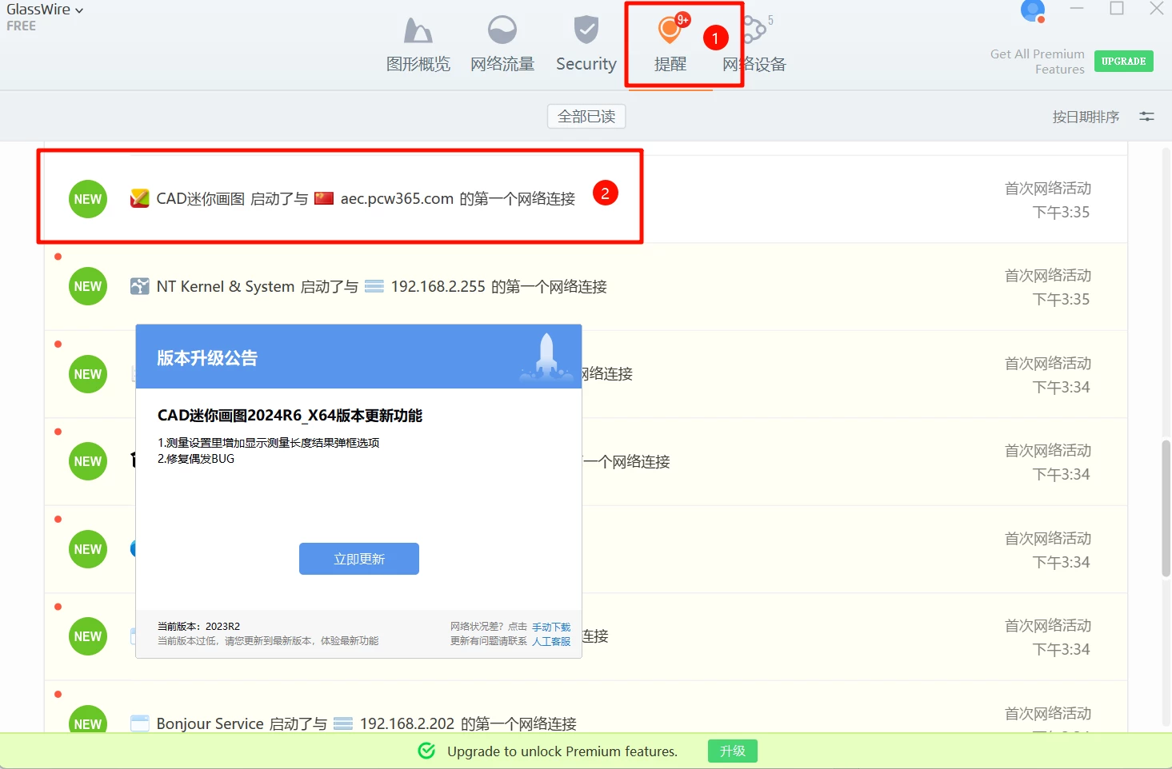This screenshot has height=769, width=1172.
Task: Click the 升级 button in bottom banner
Action: [732, 751]
